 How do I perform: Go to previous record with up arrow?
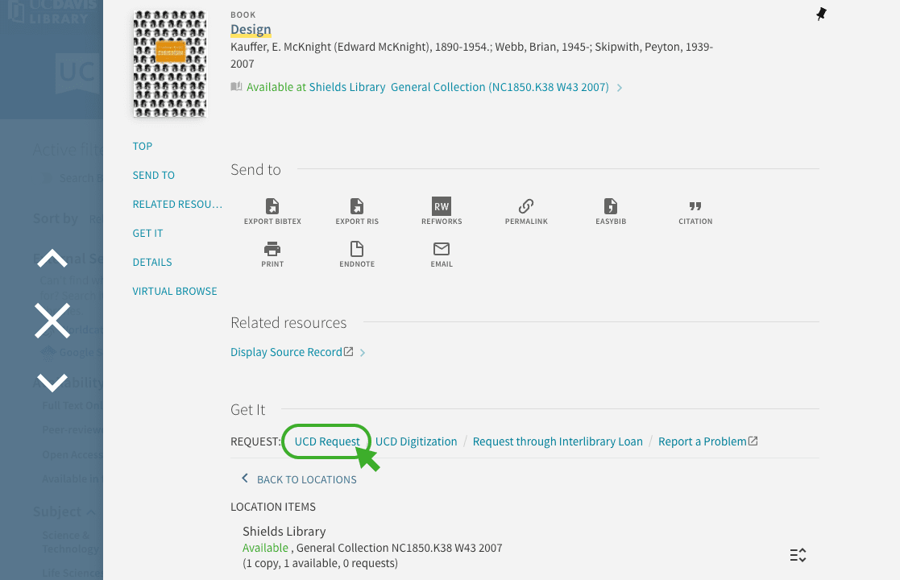coord(52,259)
